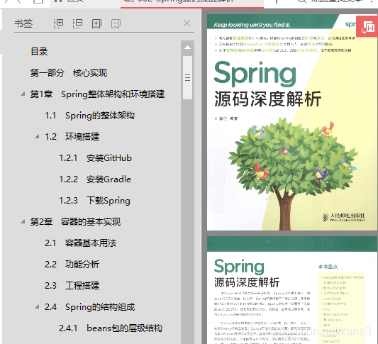Image resolution: width=378 pixels, height=344 pixels.
Task: Click the 书签 panel title
Action: 23,23
